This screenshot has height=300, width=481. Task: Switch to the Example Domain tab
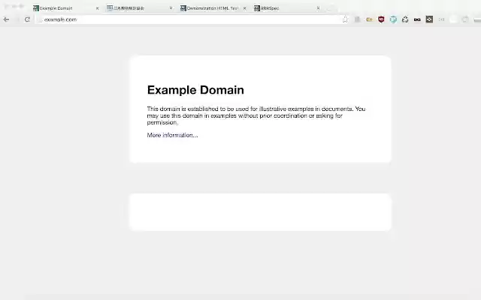65,8
